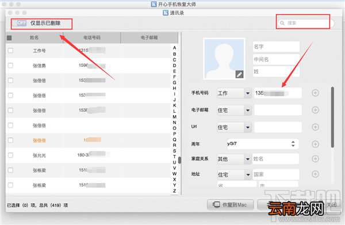The width and height of the screenshot is (345, 225).
Task: Open the 住宅 dropdown for Url
Action: [234, 127]
